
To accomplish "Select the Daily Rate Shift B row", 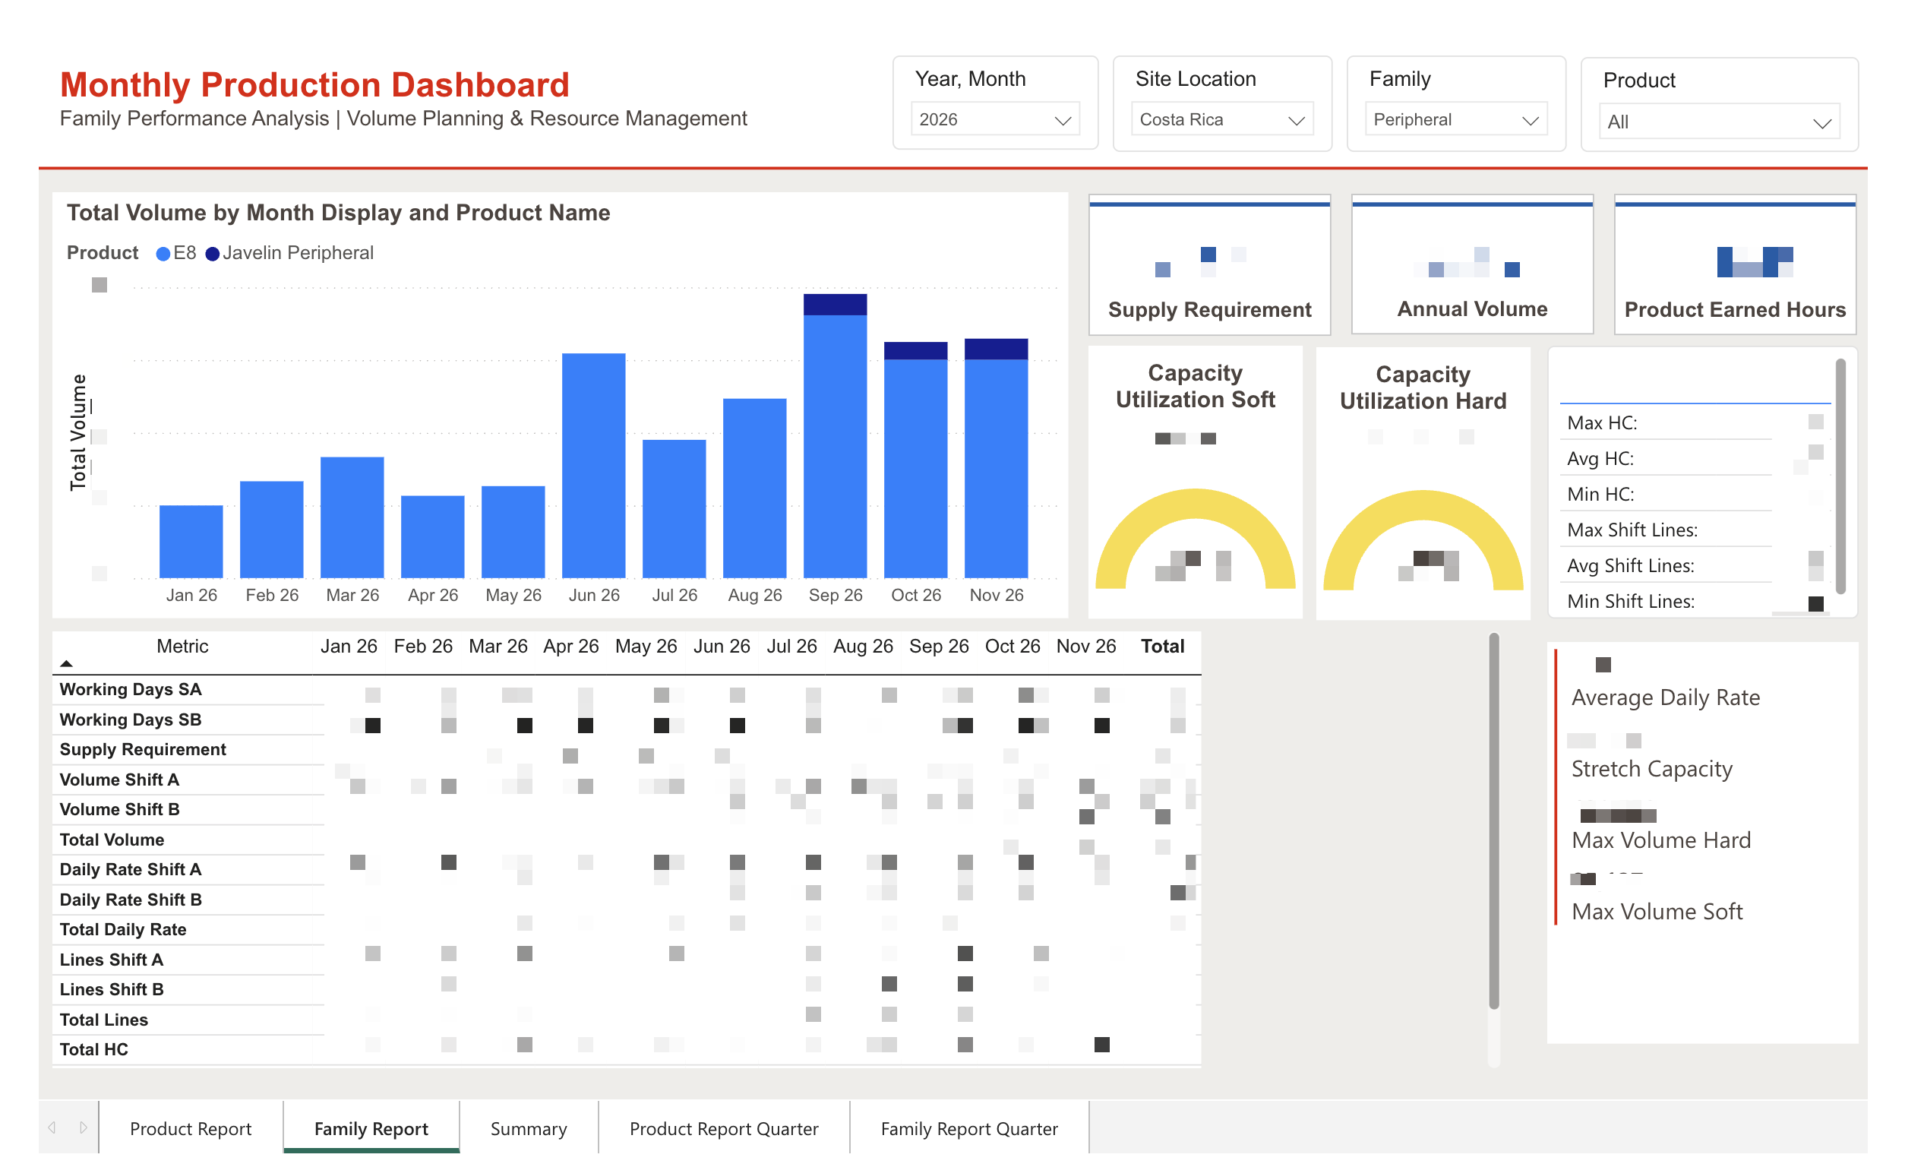I will [626, 900].
